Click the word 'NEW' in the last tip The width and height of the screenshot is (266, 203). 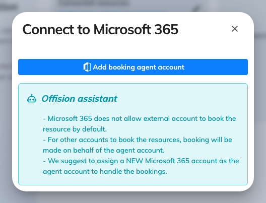pos(135,161)
